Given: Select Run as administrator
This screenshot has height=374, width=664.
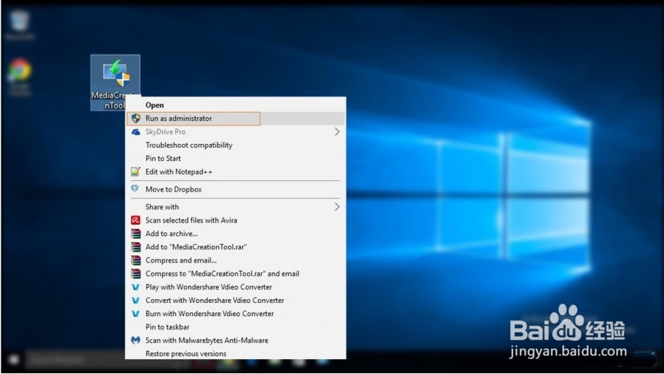Looking at the screenshot, I should tap(235, 119).
